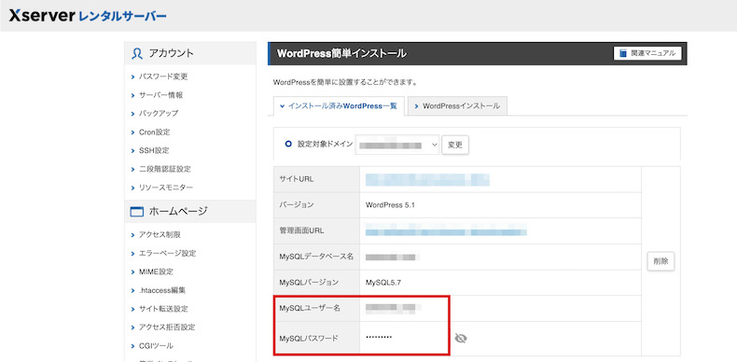Image resolution: width=737 pixels, height=362 pixels.
Task: Open MIME設定 in sidebar
Action: 156,271
